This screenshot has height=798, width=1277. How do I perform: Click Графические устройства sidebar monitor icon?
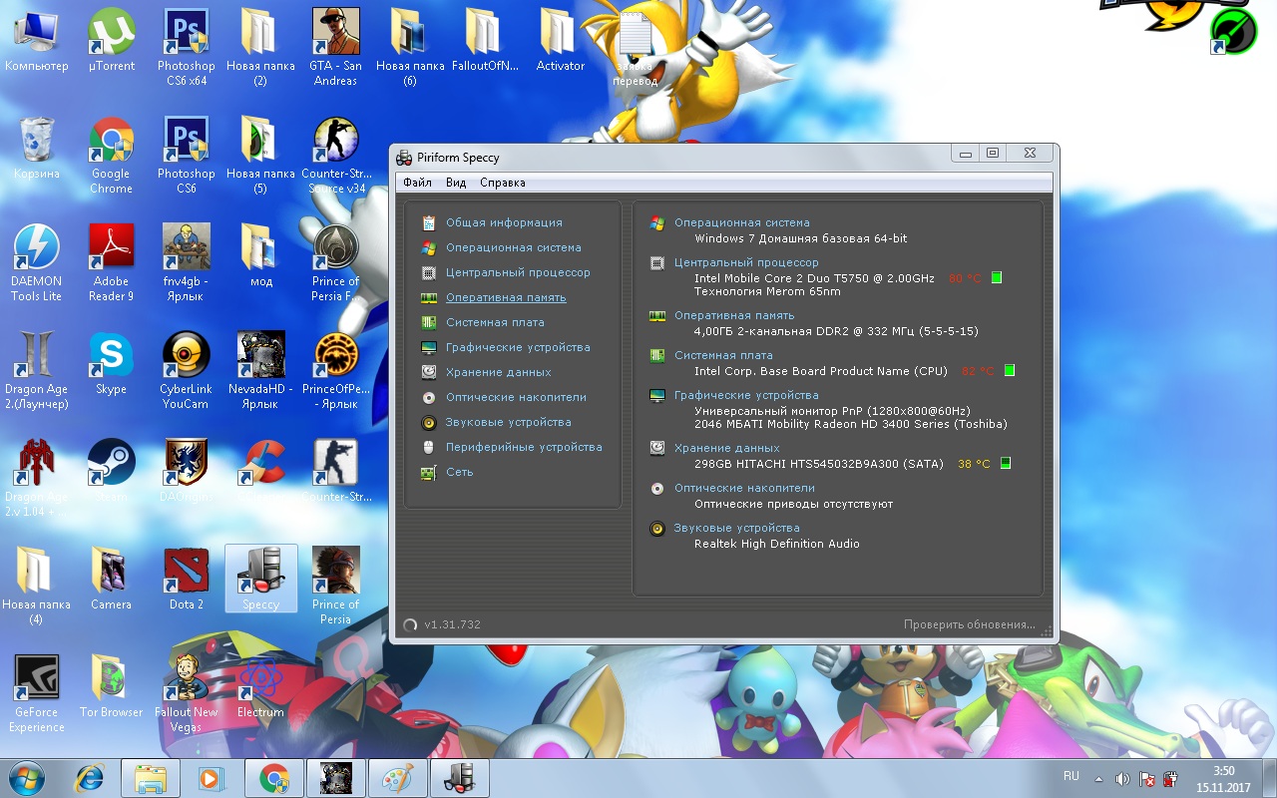pos(429,347)
